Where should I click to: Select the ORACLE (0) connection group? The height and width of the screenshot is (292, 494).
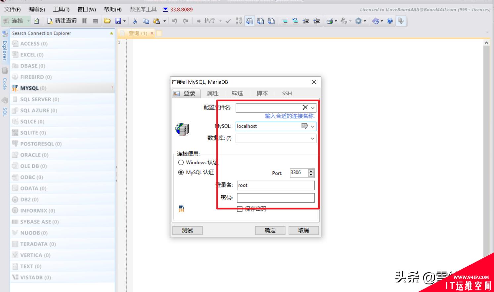63,155
